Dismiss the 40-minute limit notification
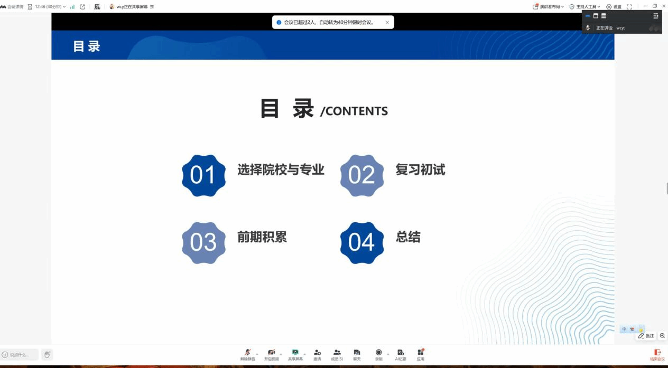This screenshot has width=668, height=368. pos(387,23)
